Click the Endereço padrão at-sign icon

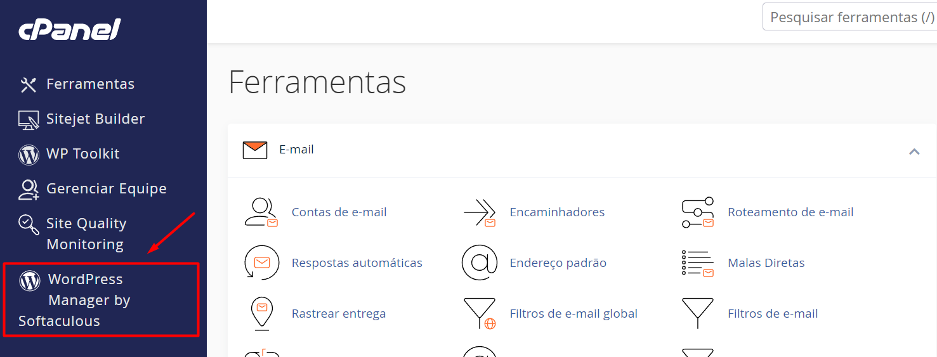coord(480,263)
